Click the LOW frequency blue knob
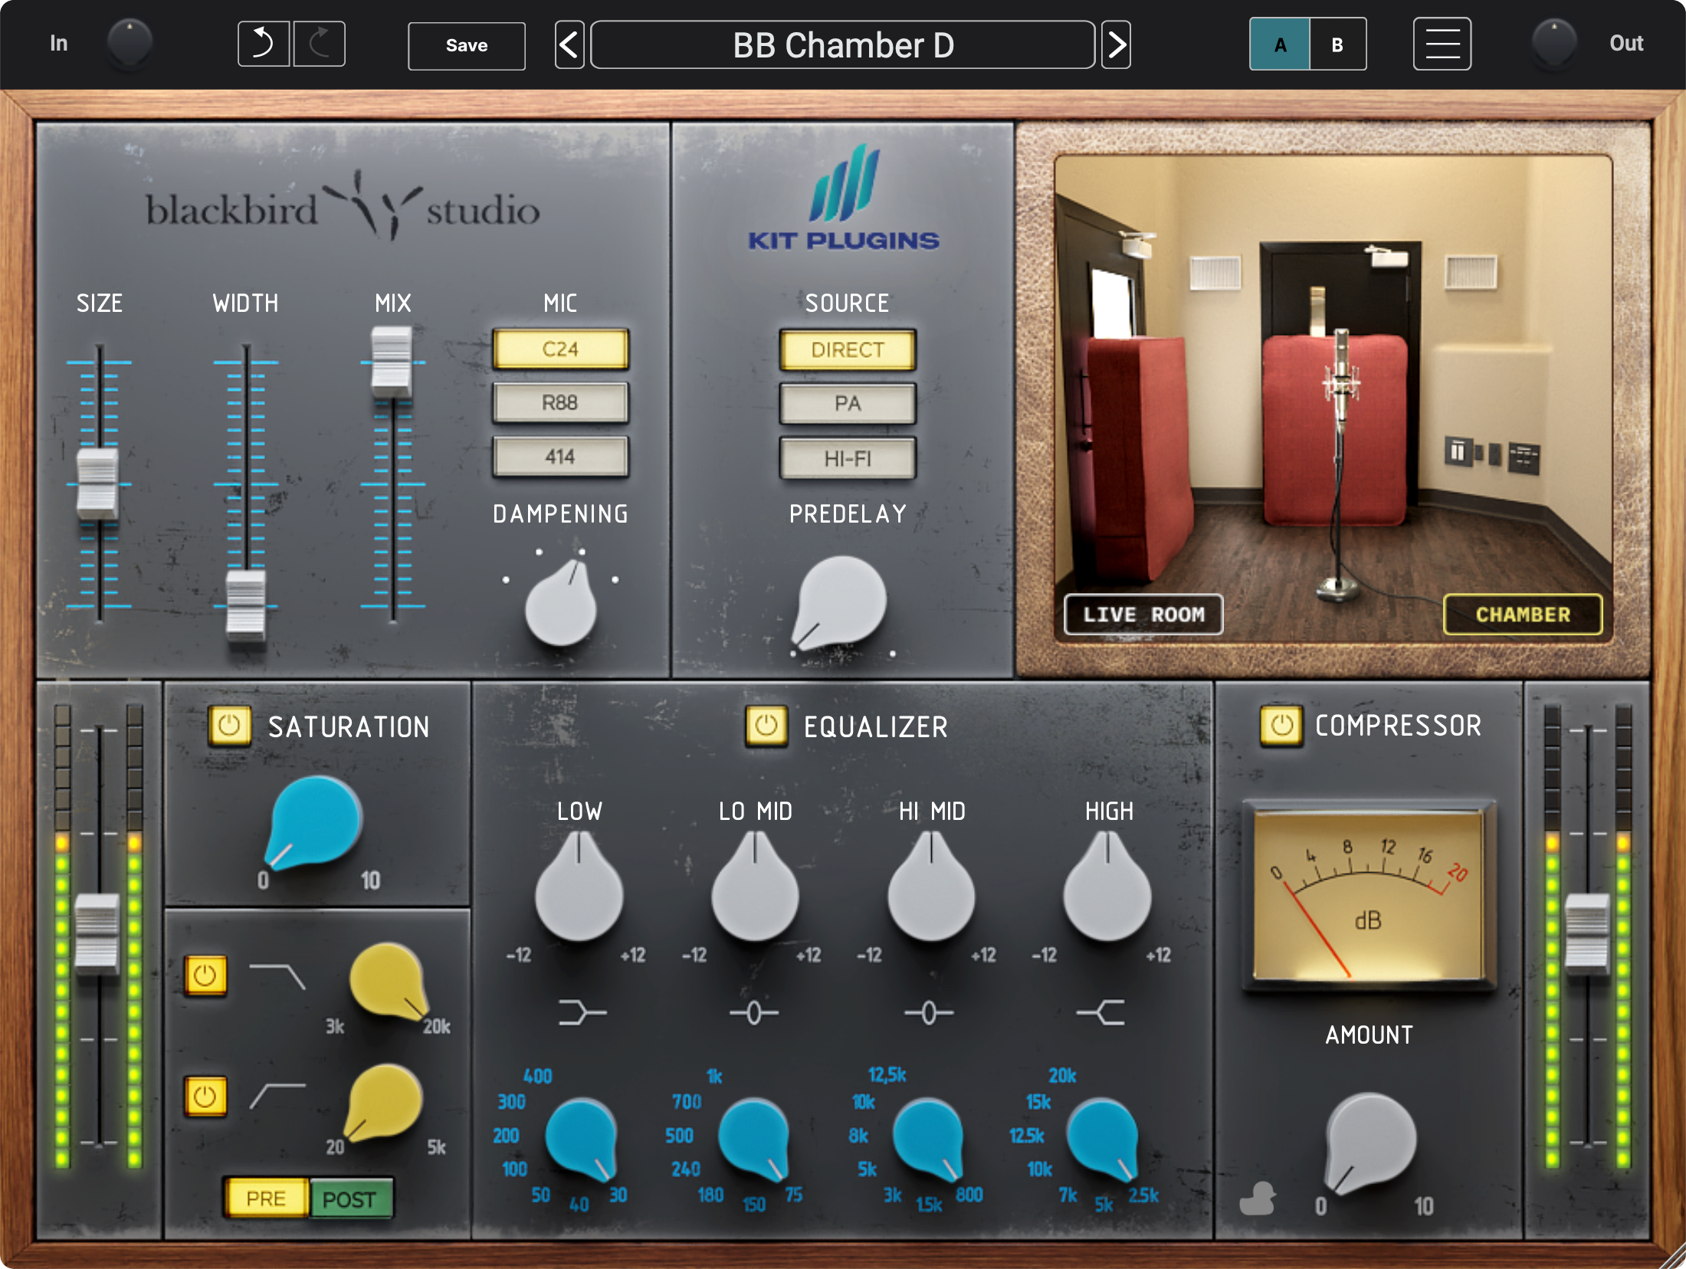Viewport: 1686px width, 1269px height. (582, 1139)
